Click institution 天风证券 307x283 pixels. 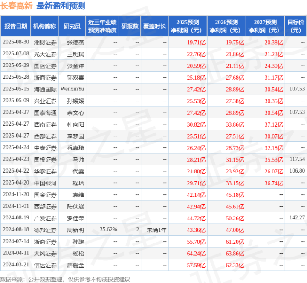click(45, 254)
